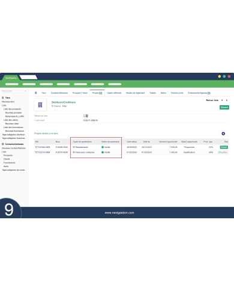This screenshot has height=291, width=234.
Task: Click the Tiers icon in sidebar
Action: coord(3,98)
